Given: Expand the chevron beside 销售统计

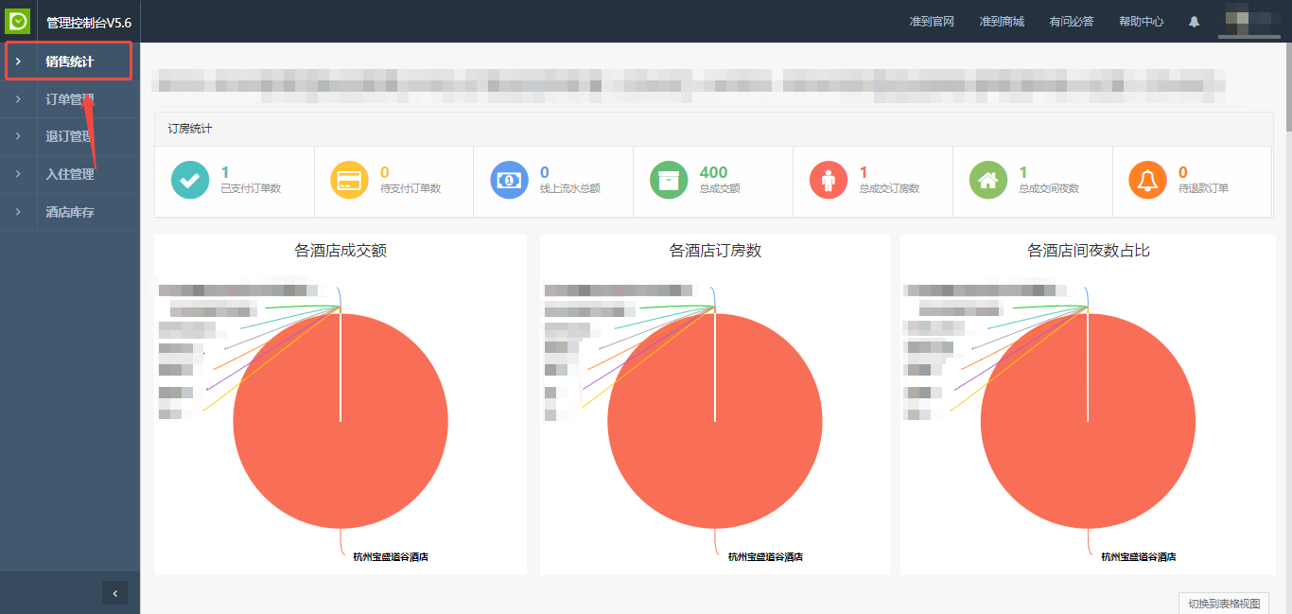Looking at the screenshot, I should click(18, 61).
